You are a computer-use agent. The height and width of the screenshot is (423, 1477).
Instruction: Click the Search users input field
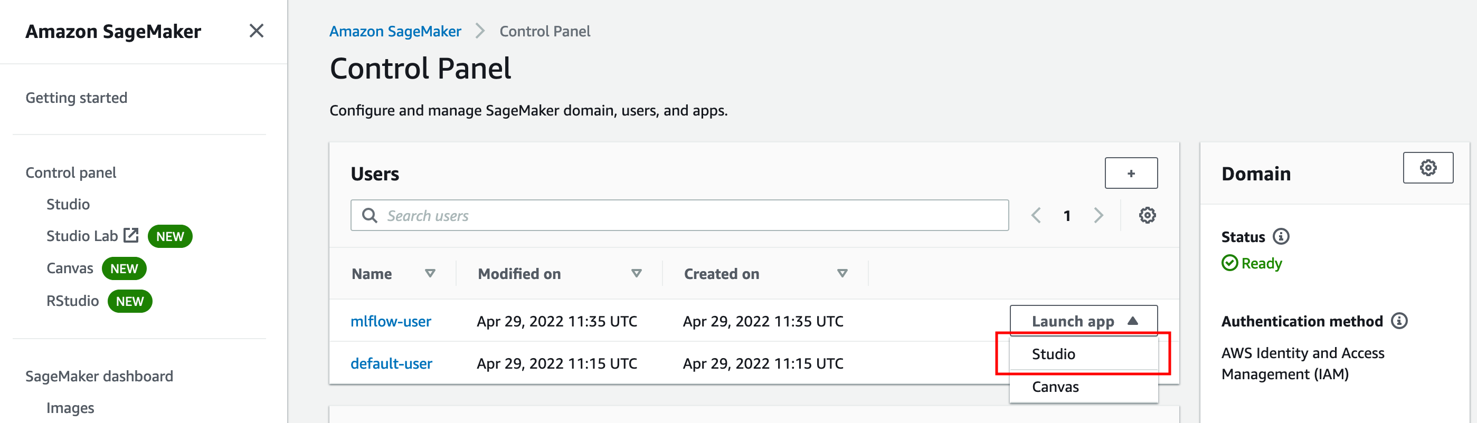[x=679, y=216]
